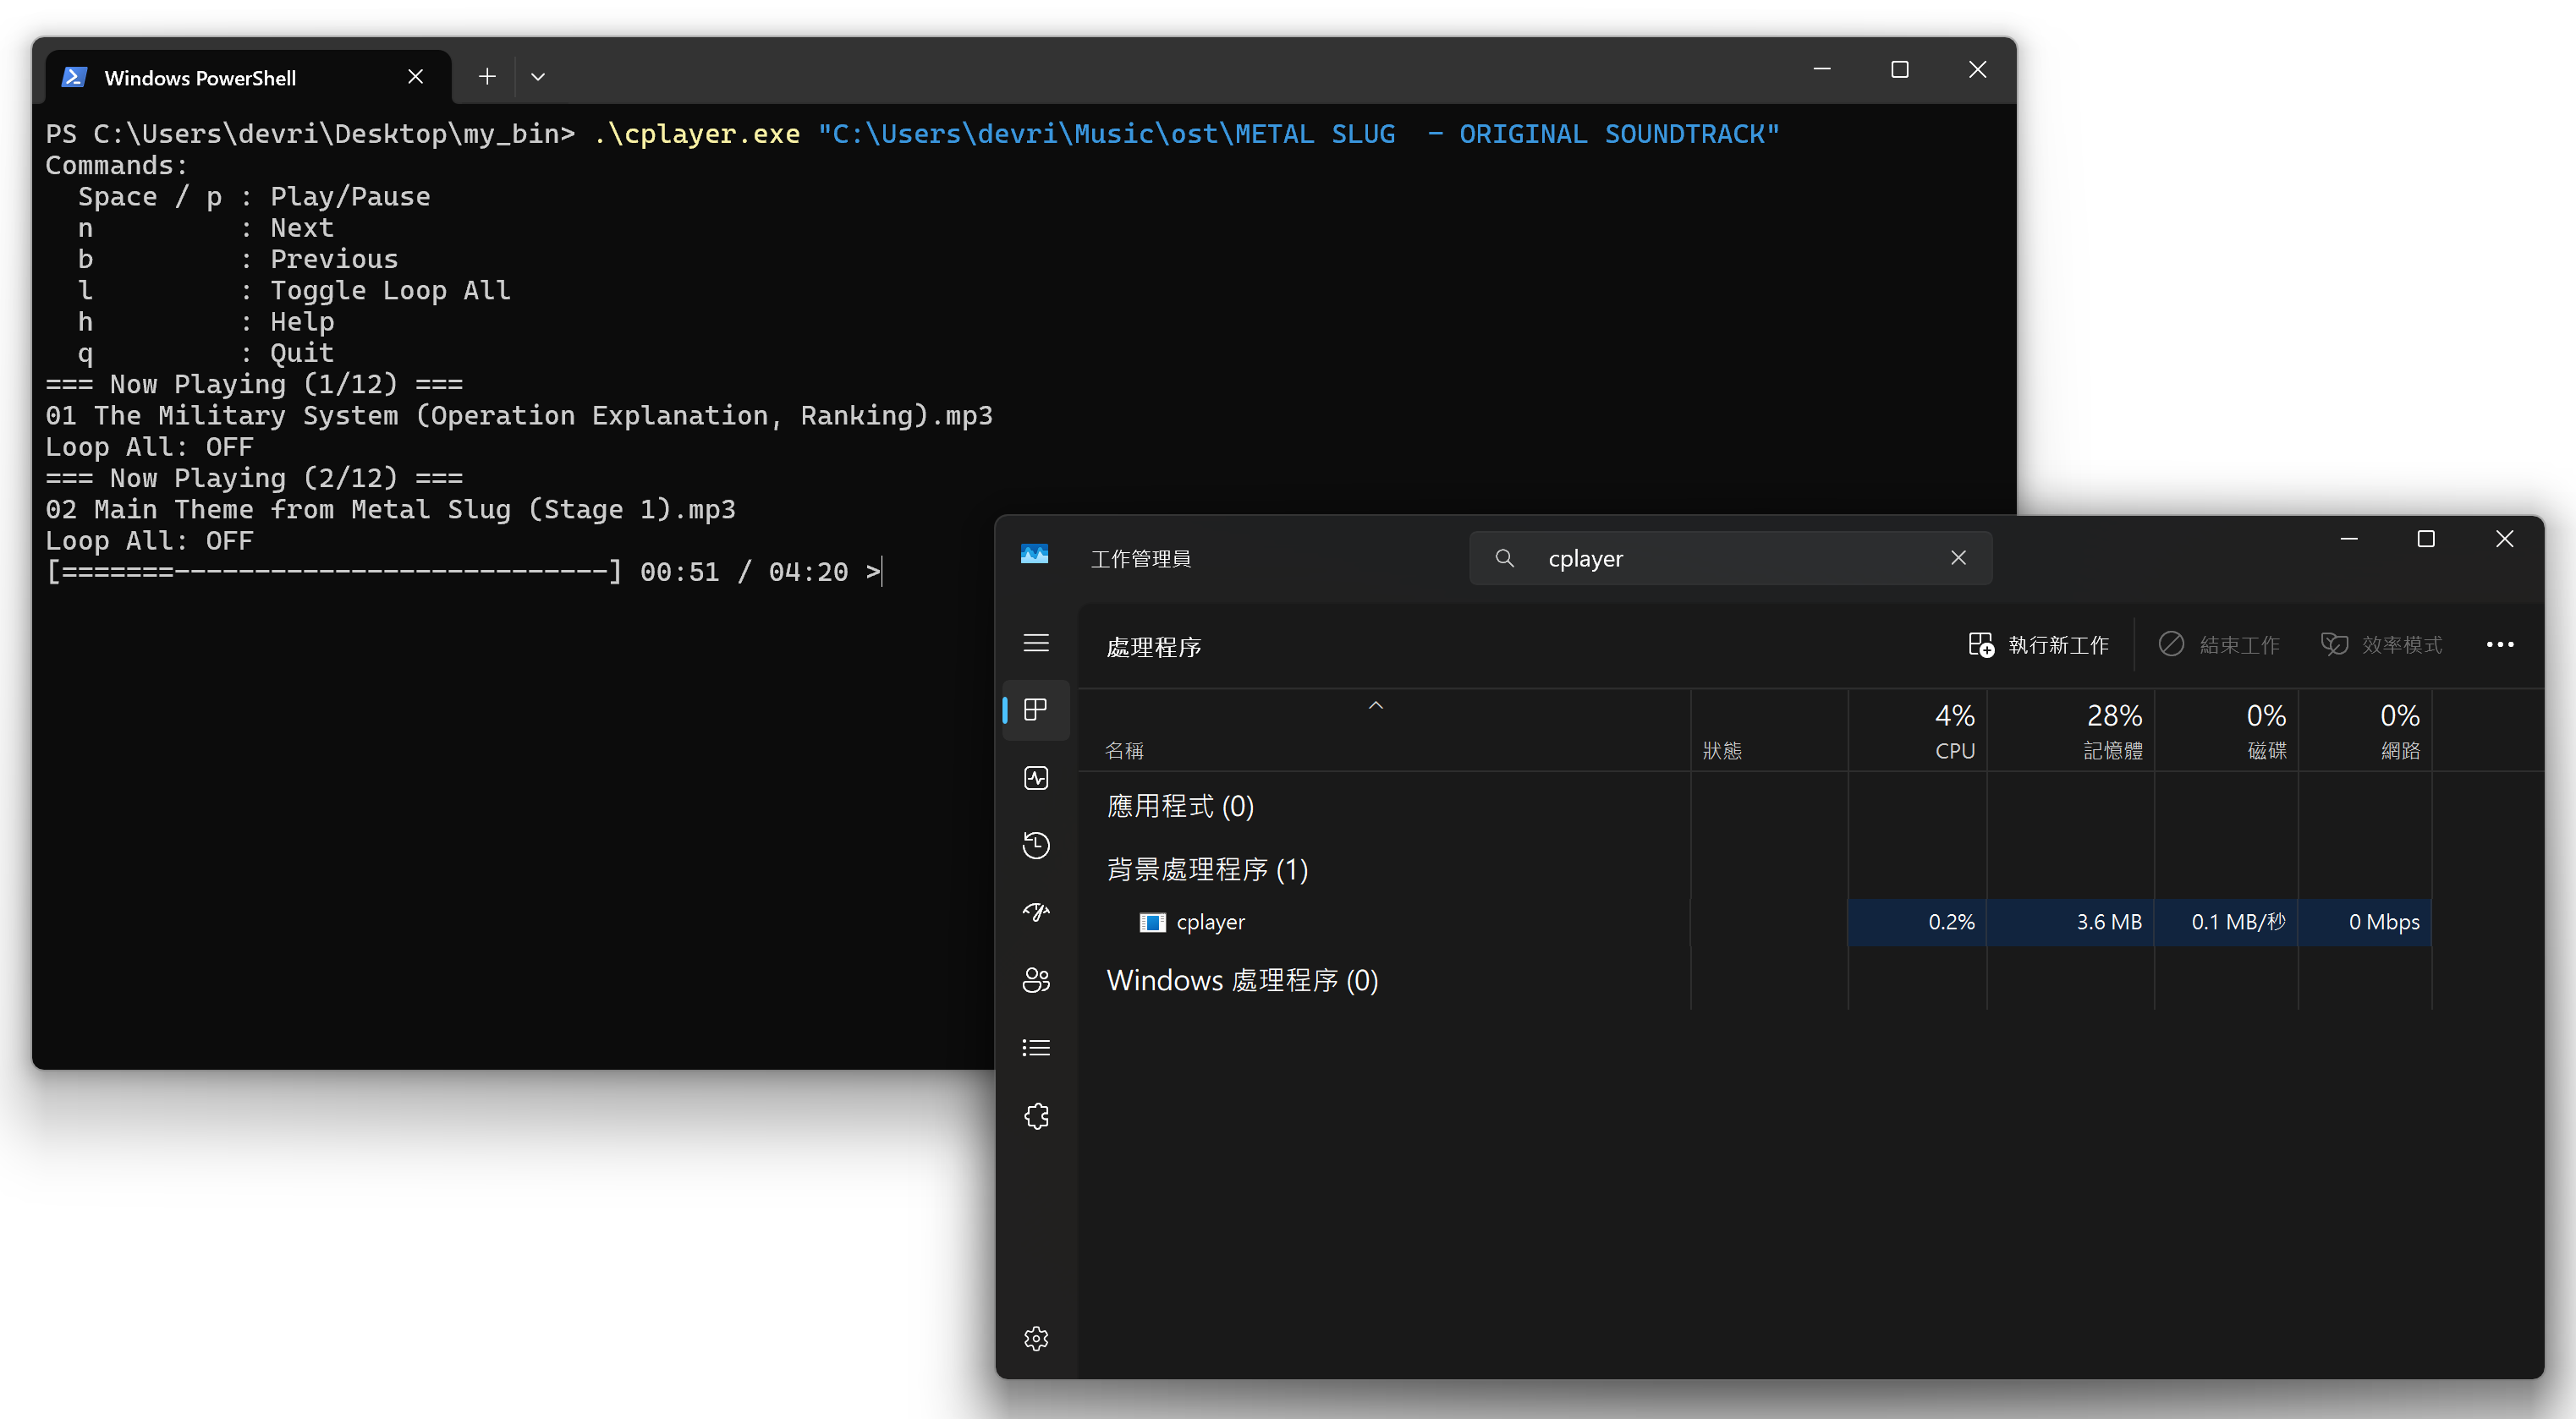Open App history from sidebar
Screen dimensions: 2576x1419
(1036, 846)
